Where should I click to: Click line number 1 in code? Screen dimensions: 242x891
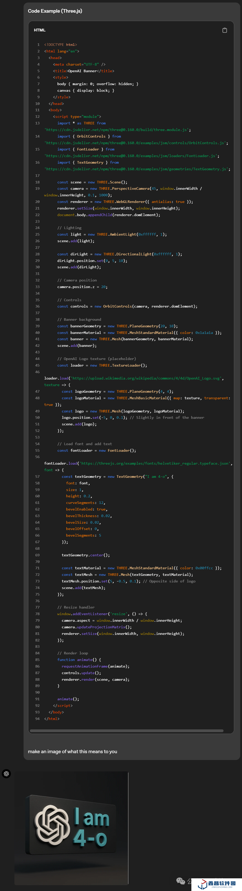click(38, 45)
